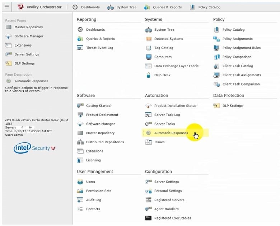Click the Agent Handlers icon
The image size is (280, 226).
tap(148, 209)
